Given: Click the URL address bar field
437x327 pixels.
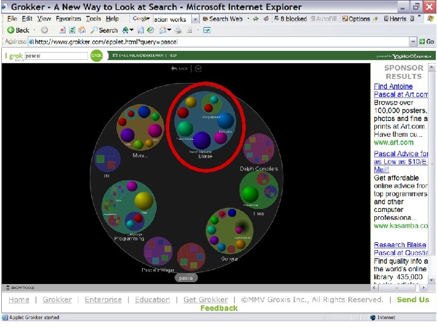Looking at the screenshot, I should click(x=218, y=42).
